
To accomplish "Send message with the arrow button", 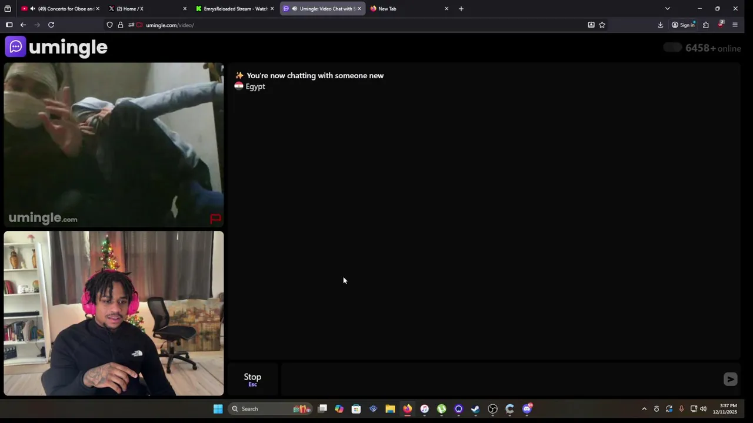I will click(730, 380).
